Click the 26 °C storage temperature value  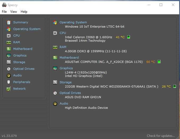[x=166, y=86]
